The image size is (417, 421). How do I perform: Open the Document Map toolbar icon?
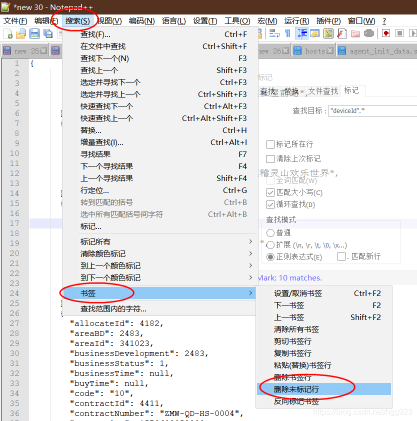click(x=328, y=33)
